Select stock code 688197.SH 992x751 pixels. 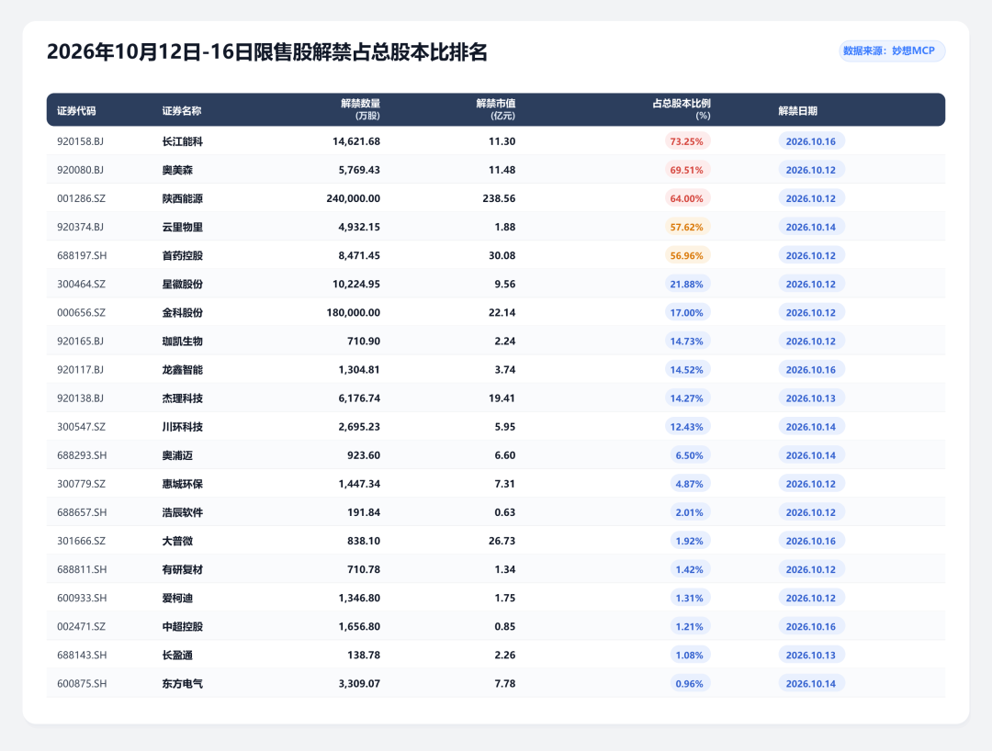(x=82, y=255)
